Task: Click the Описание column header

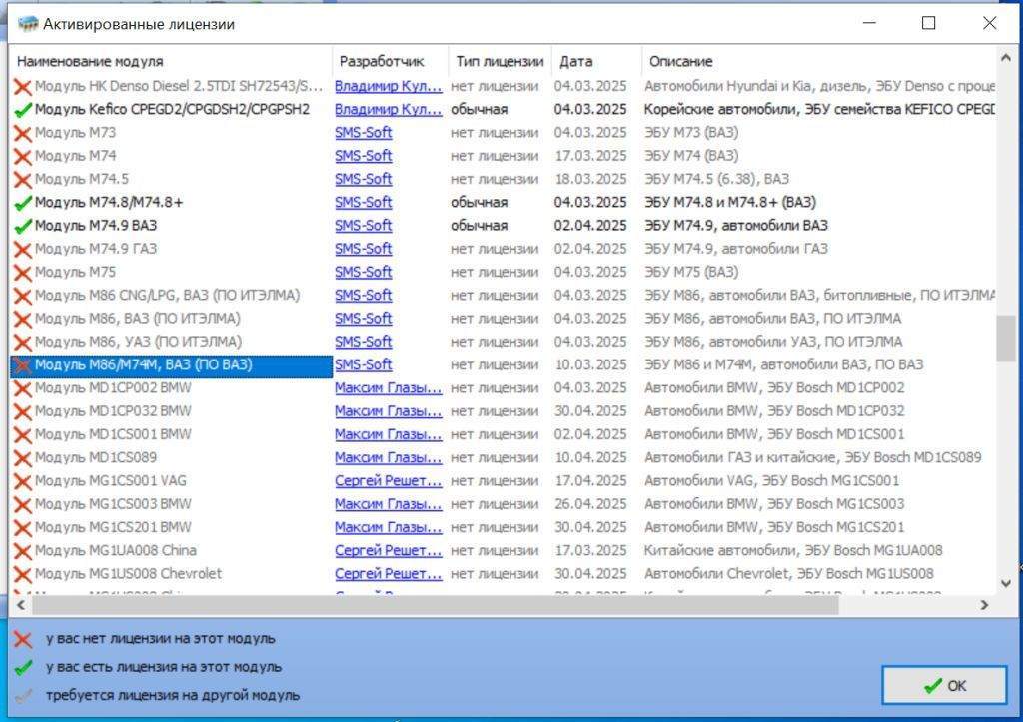Action: 819,61
